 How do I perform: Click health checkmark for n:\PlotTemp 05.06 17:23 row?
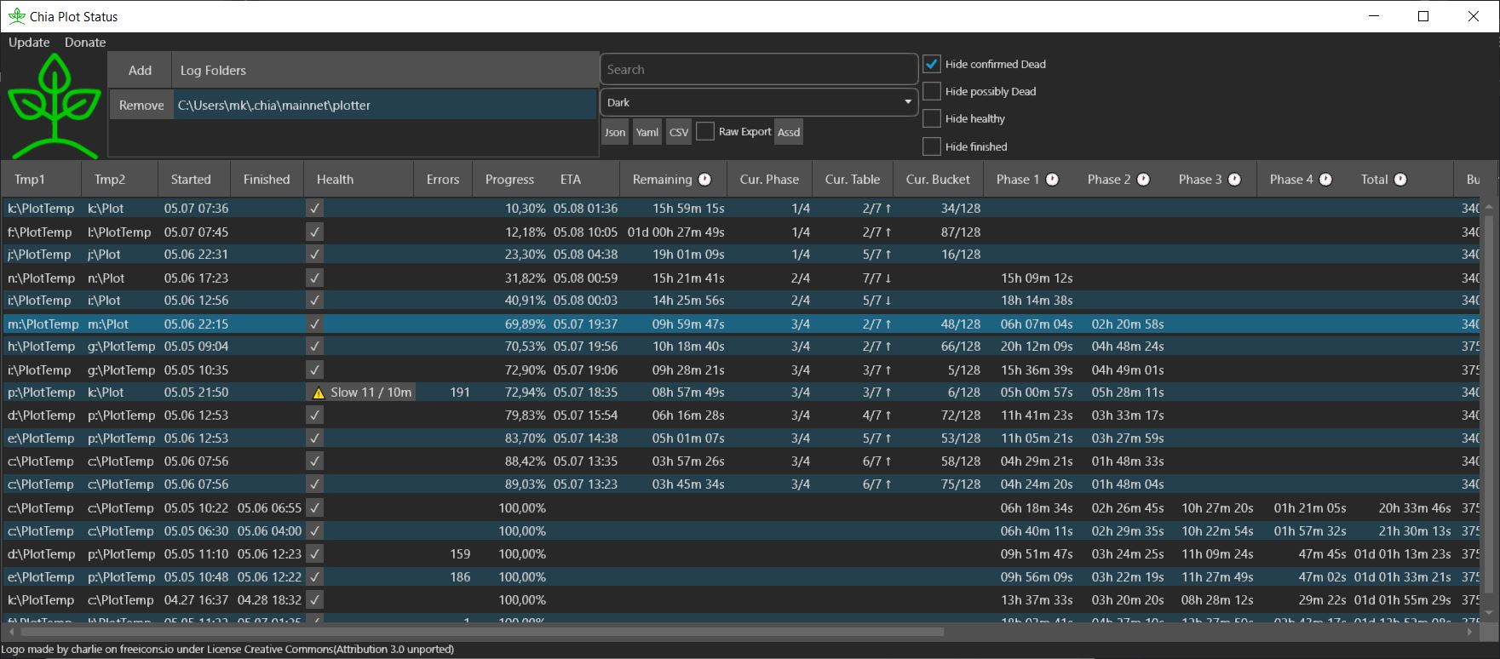[314, 278]
